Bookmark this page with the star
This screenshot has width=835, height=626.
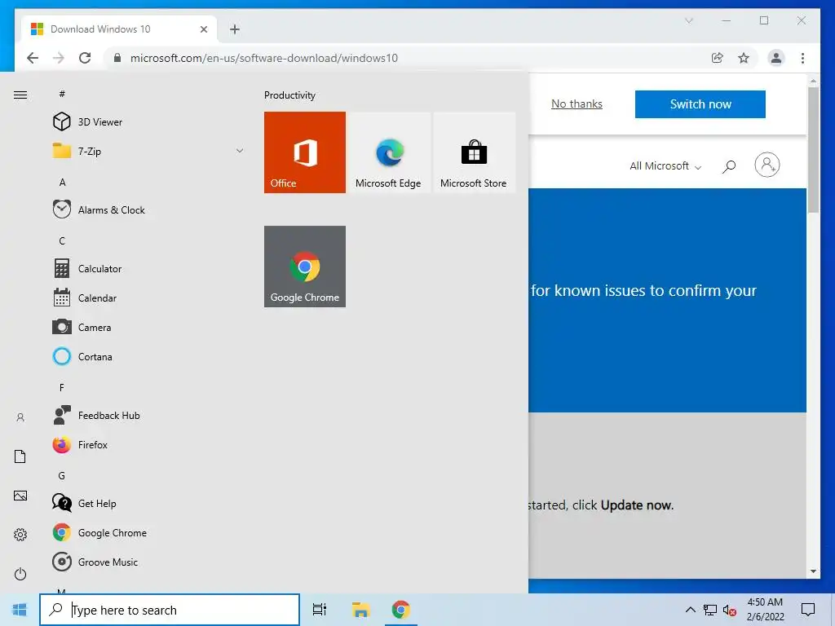pyautogui.click(x=744, y=58)
